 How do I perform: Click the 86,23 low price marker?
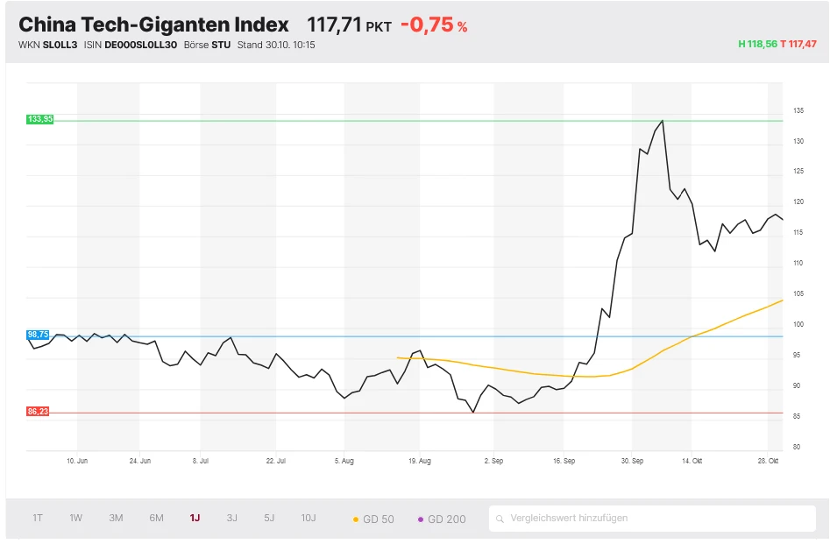pyautogui.click(x=39, y=409)
